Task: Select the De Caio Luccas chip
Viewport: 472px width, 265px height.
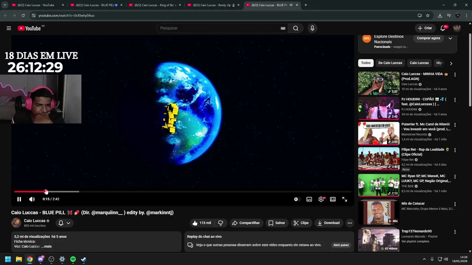Action: (390, 63)
